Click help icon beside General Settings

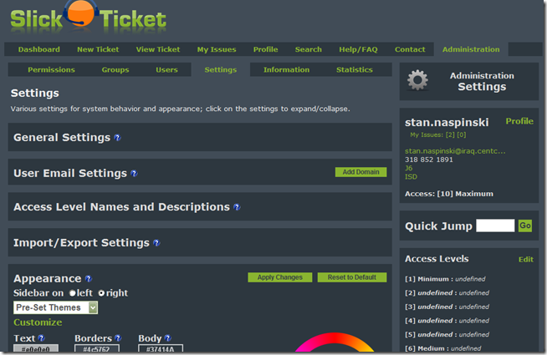pyautogui.click(x=117, y=138)
